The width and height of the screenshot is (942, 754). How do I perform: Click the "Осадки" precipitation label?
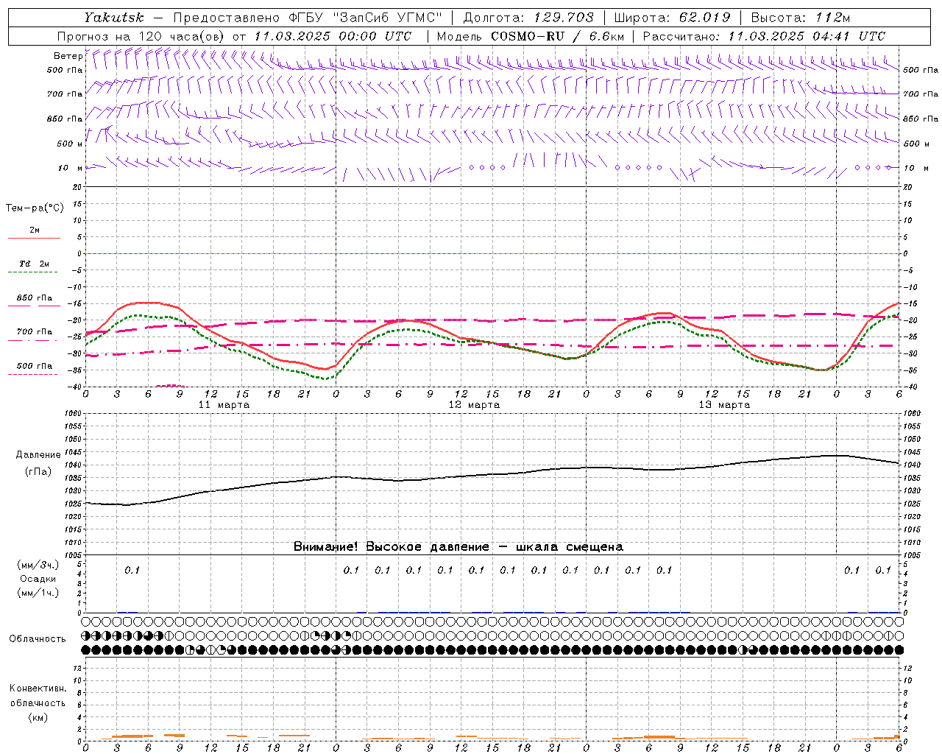click(x=38, y=579)
